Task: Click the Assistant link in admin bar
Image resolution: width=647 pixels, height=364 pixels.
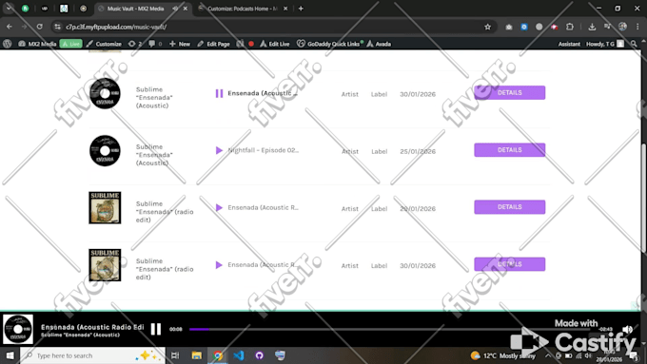Action: pos(569,44)
